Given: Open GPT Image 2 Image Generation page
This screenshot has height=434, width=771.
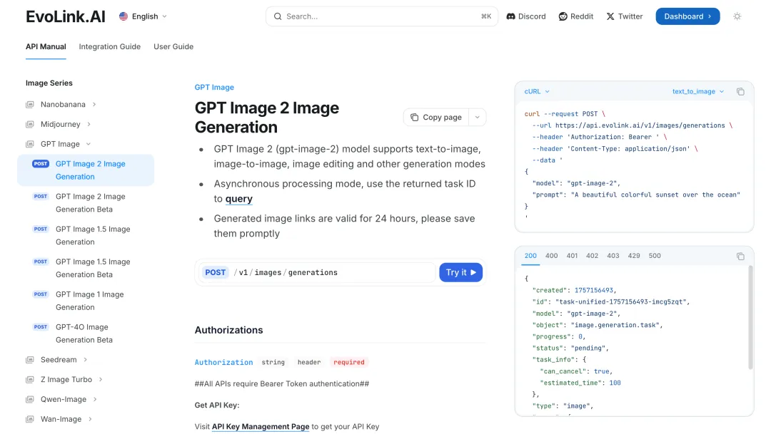Looking at the screenshot, I should pos(86,170).
